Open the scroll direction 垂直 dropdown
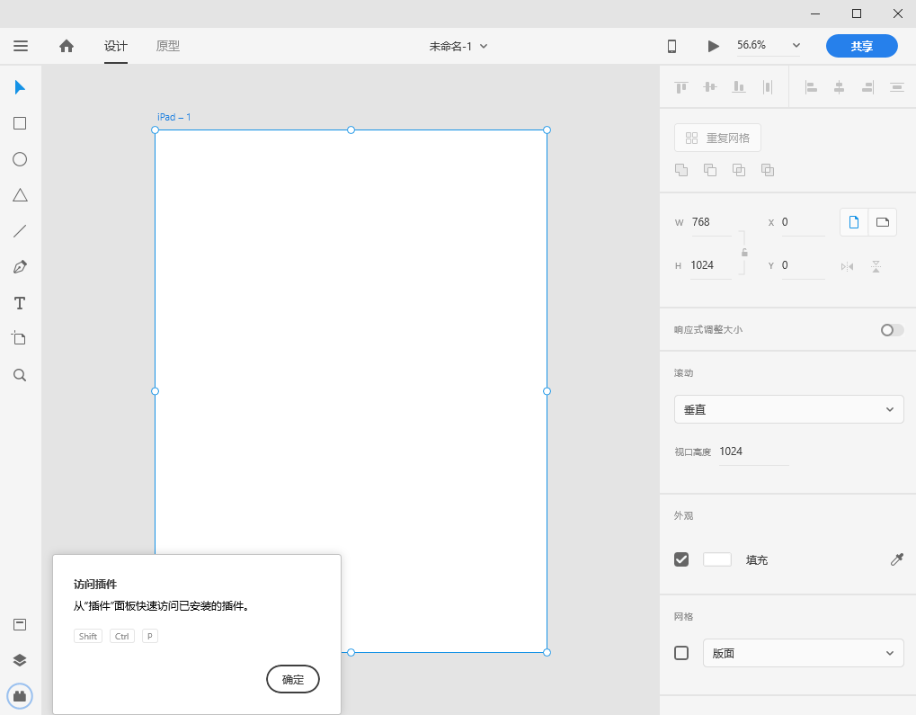Image resolution: width=916 pixels, height=715 pixels. [788, 409]
